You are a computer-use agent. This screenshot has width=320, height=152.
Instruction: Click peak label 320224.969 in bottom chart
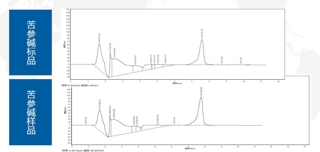tap(134, 120)
